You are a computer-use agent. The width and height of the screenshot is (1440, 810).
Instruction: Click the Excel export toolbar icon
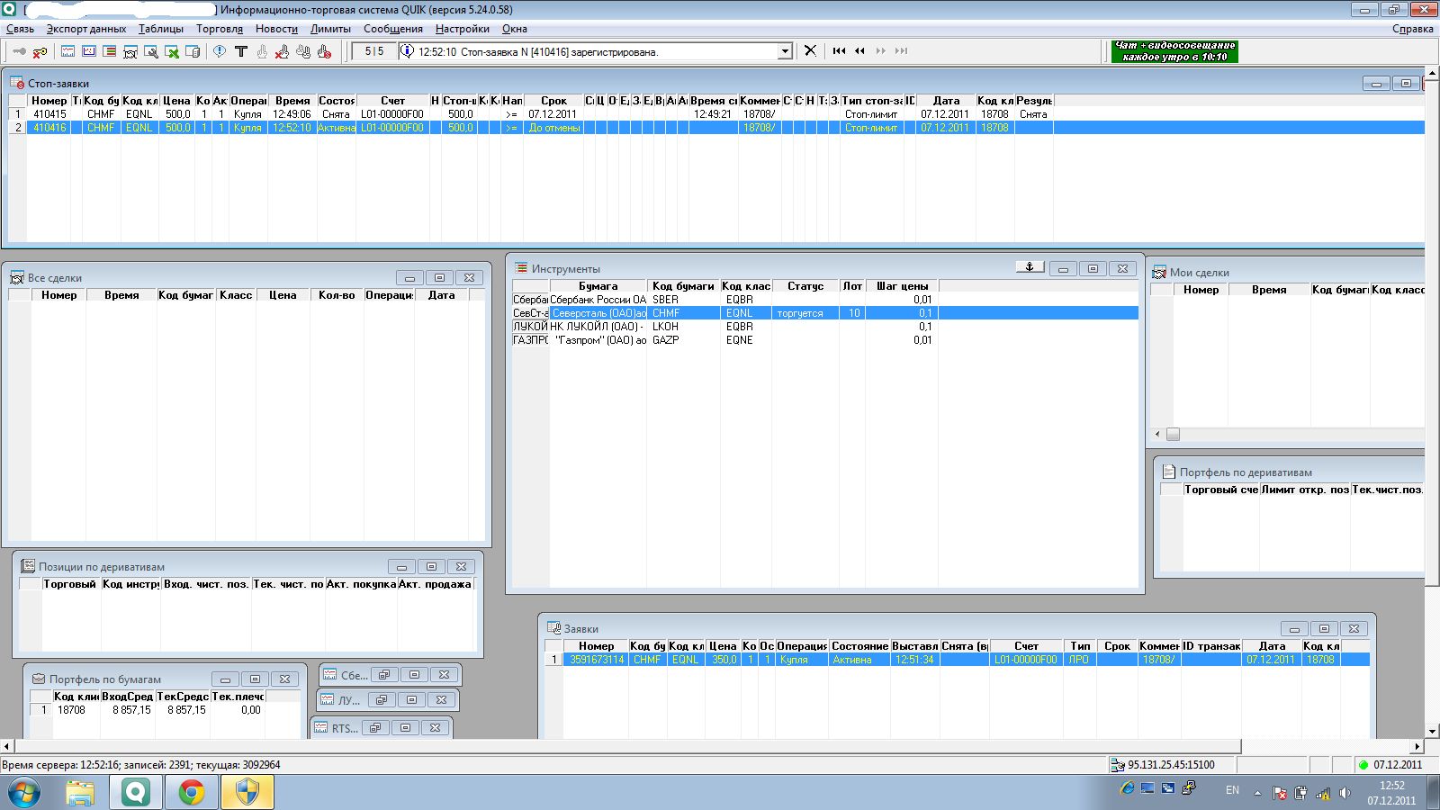click(x=172, y=51)
